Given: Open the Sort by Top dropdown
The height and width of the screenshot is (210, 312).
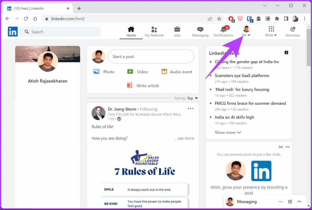Looking at the screenshot, I should click(x=186, y=98).
